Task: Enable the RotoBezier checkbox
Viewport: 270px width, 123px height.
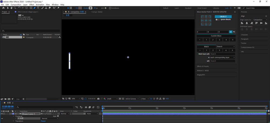Action: pos(110,8)
